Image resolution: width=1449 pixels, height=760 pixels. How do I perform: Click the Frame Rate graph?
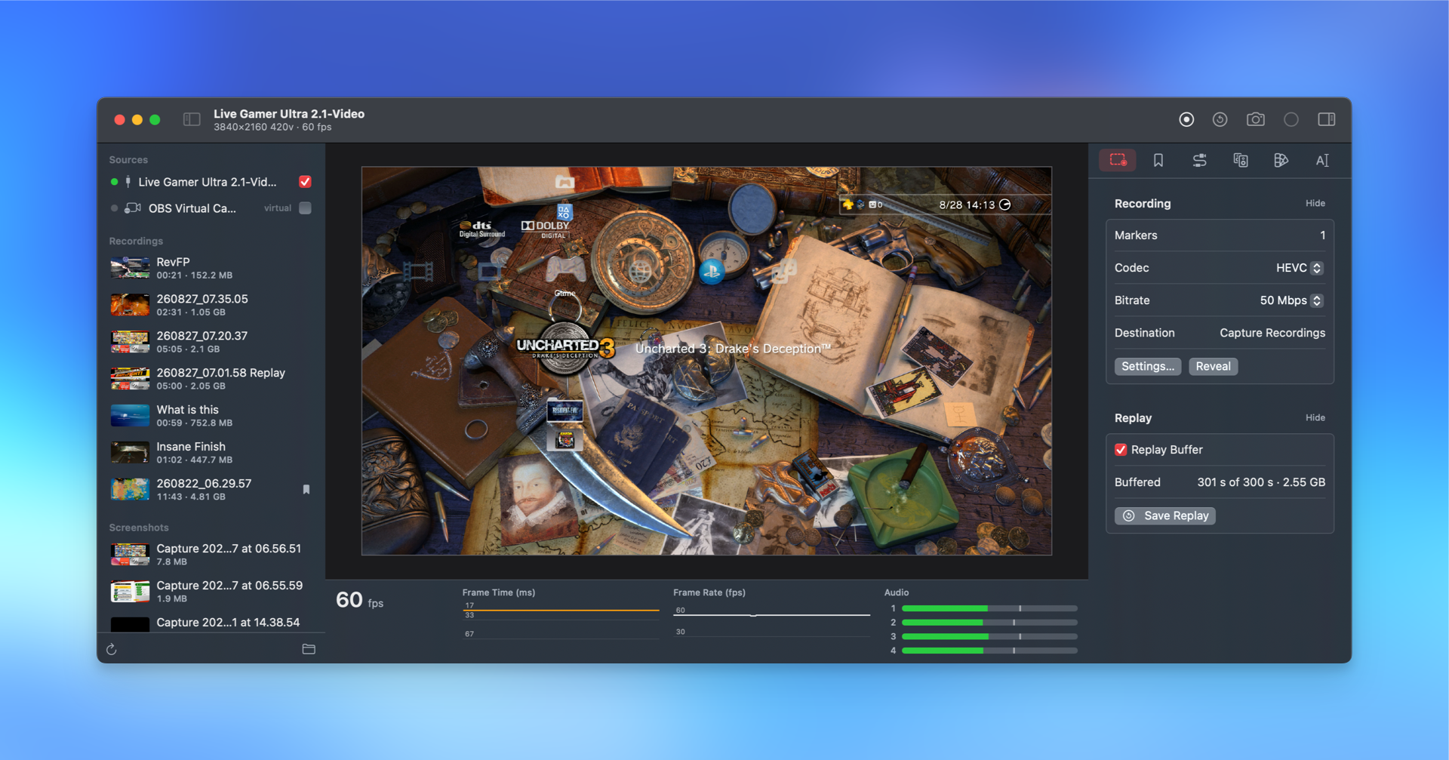tap(771, 621)
